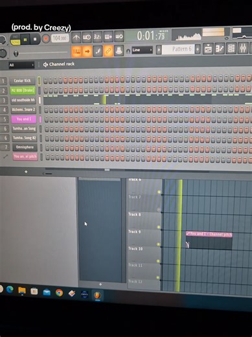The image size is (252, 337).
Task: Open the Tumha..an Song channel
Action: [24, 128]
